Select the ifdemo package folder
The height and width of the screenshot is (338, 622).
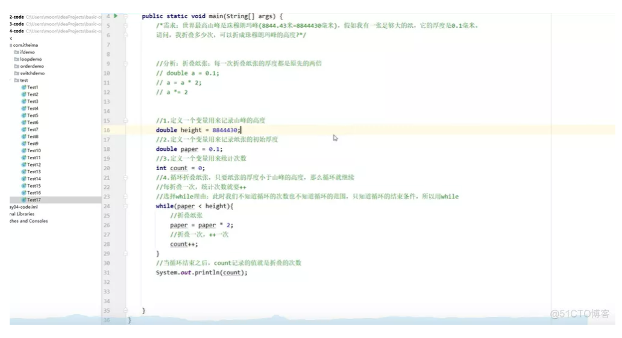pyautogui.click(x=27, y=52)
